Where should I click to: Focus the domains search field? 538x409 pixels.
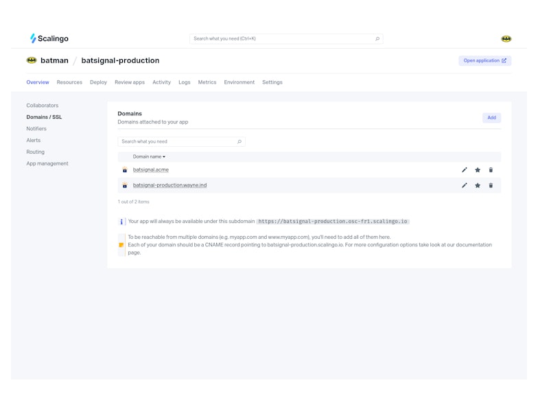pos(177,142)
